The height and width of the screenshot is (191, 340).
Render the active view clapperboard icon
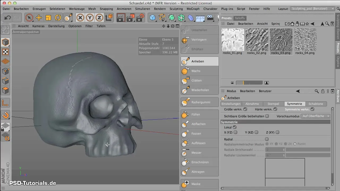121,18
